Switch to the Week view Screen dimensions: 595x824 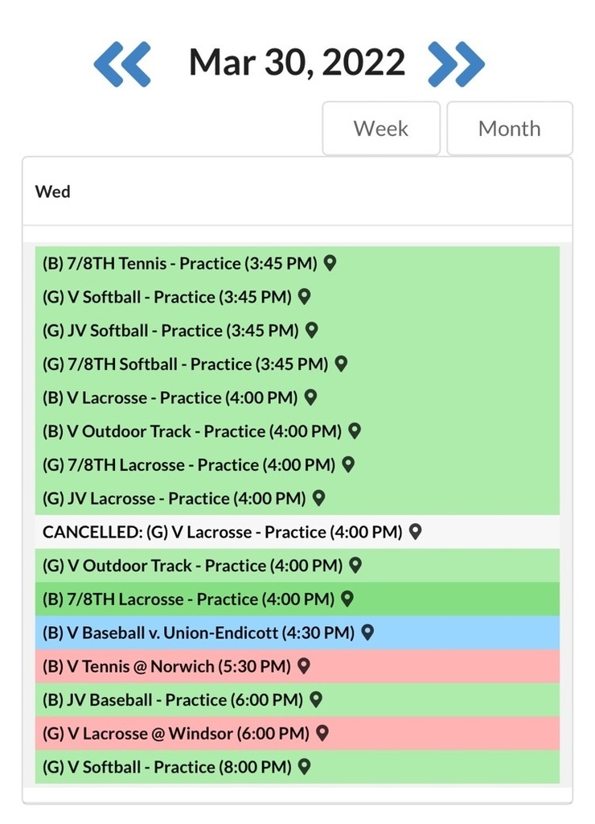pos(381,128)
